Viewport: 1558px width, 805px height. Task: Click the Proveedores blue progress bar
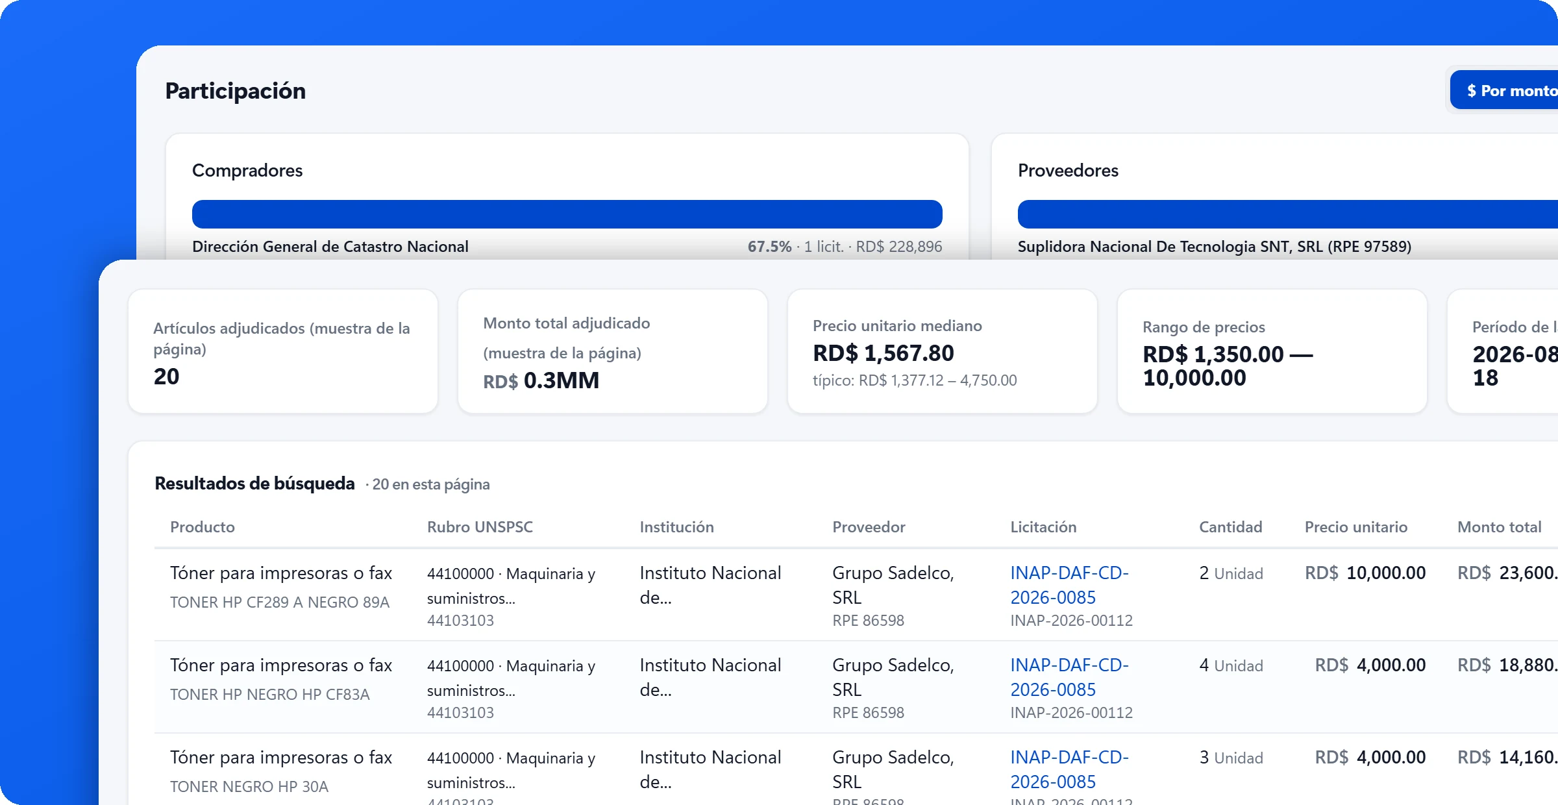coord(1288,214)
